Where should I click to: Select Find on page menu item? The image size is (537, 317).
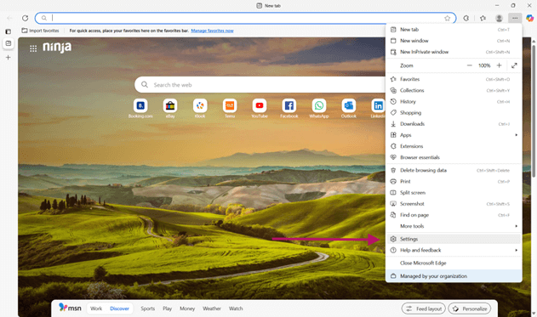click(x=454, y=215)
